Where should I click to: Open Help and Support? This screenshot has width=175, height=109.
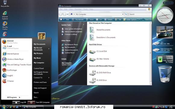pyautogui.click(x=40, y=88)
